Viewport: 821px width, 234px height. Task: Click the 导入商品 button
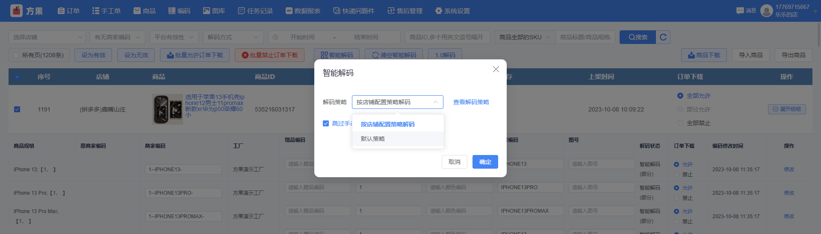(x=751, y=55)
